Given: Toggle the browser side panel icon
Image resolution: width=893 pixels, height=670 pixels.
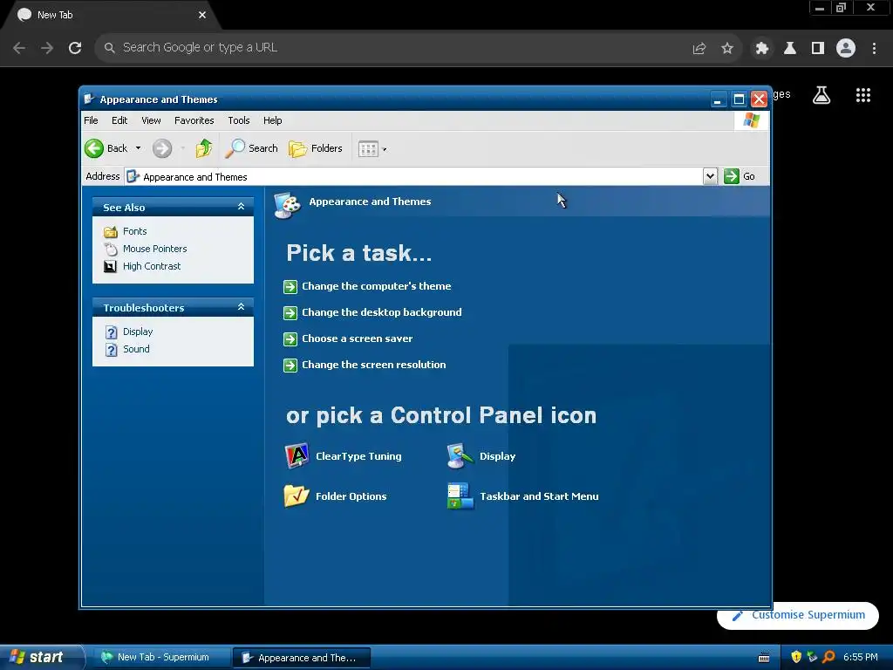Looking at the screenshot, I should [818, 48].
